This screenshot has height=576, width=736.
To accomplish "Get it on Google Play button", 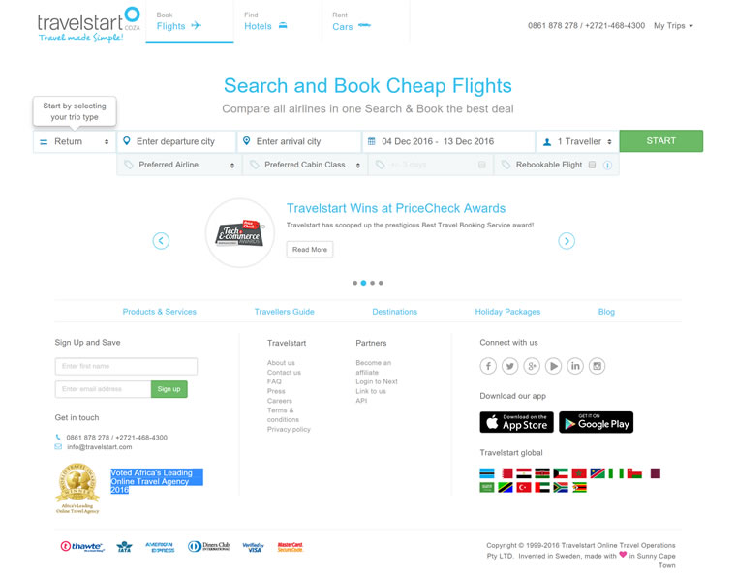I will [x=596, y=422].
